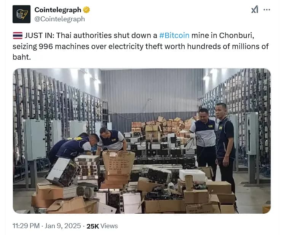The width and height of the screenshot is (284, 235).
Task: Click the gold verified badge
Action: [86, 10]
